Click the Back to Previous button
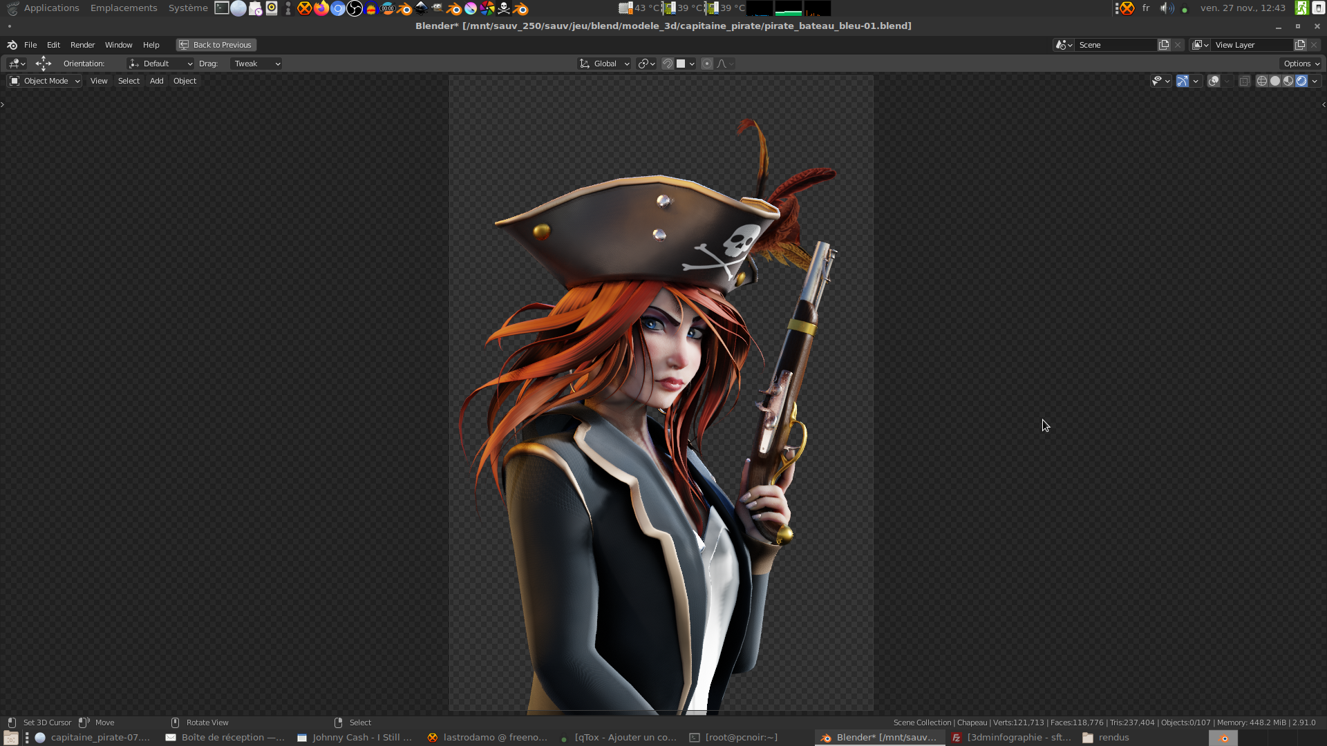The image size is (1327, 746). 216,45
